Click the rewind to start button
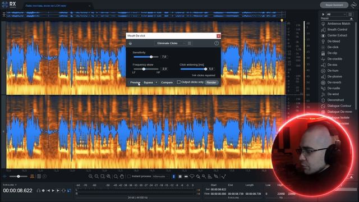 (x=48, y=191)
